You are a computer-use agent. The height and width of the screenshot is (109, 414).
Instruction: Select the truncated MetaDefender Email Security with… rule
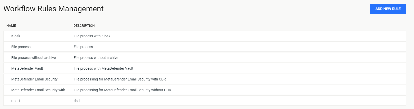(x=39, y=90)
